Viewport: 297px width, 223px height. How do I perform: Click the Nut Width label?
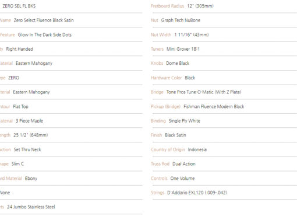point(161,35)
